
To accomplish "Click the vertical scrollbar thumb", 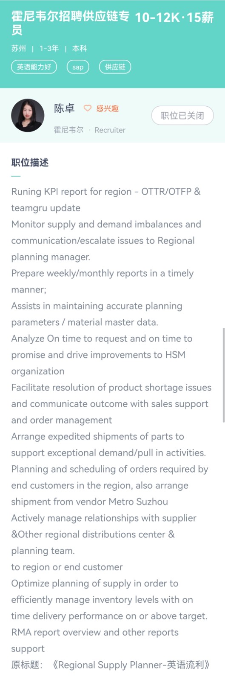I will tap(223, 375).
